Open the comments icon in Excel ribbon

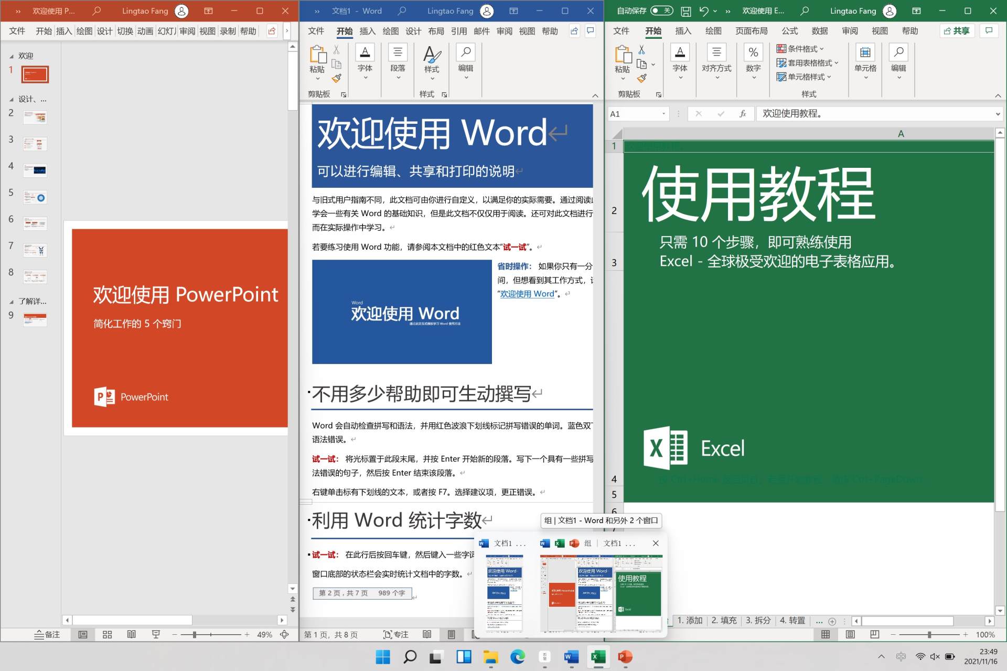(989, 31)
